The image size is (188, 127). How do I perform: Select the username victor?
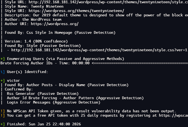tap(14, 80)
